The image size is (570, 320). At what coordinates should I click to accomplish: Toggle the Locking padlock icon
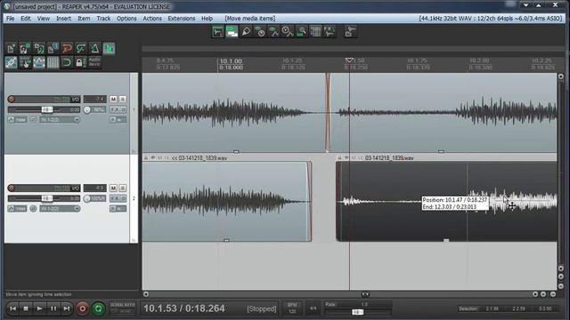click(81, 62)
